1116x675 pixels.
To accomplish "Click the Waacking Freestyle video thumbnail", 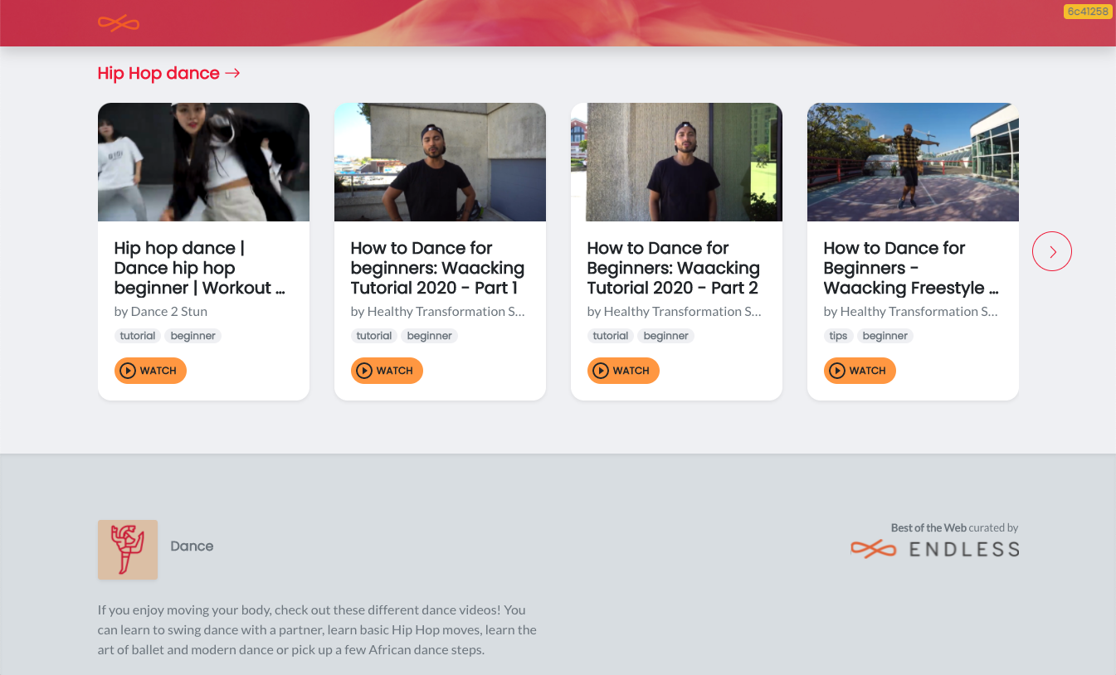I will click(x=913, y=162).
